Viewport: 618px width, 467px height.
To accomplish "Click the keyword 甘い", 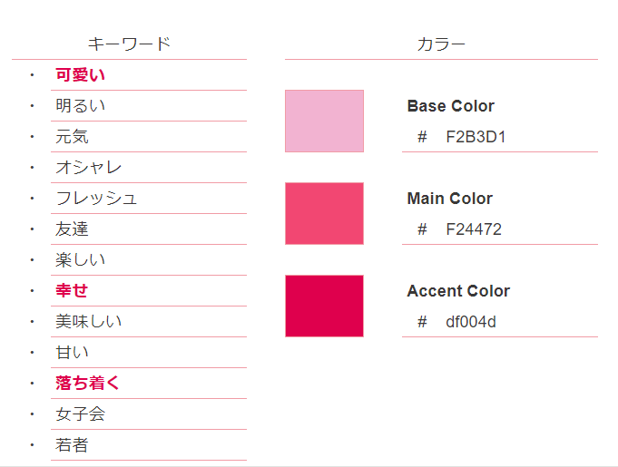I will point(72,353).
